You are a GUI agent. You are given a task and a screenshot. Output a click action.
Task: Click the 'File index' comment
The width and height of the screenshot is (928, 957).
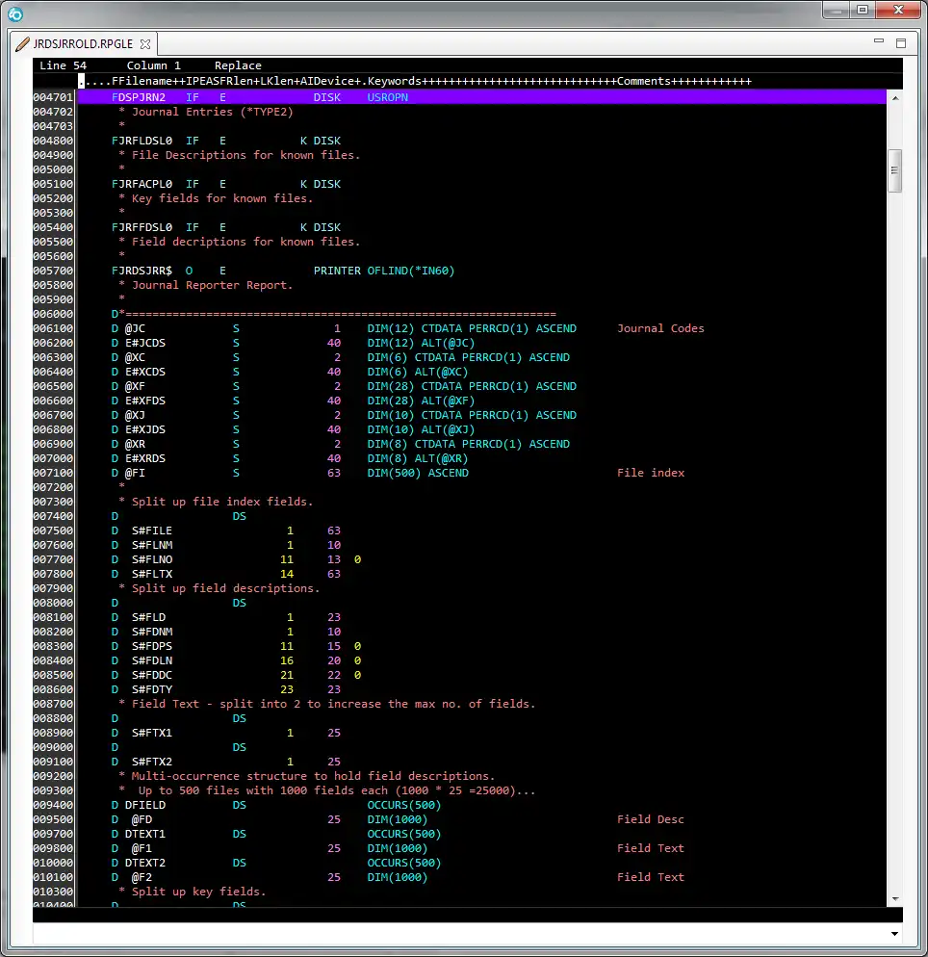(651, 473)
